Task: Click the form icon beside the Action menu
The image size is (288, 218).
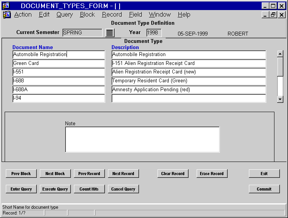Action: 7,15
